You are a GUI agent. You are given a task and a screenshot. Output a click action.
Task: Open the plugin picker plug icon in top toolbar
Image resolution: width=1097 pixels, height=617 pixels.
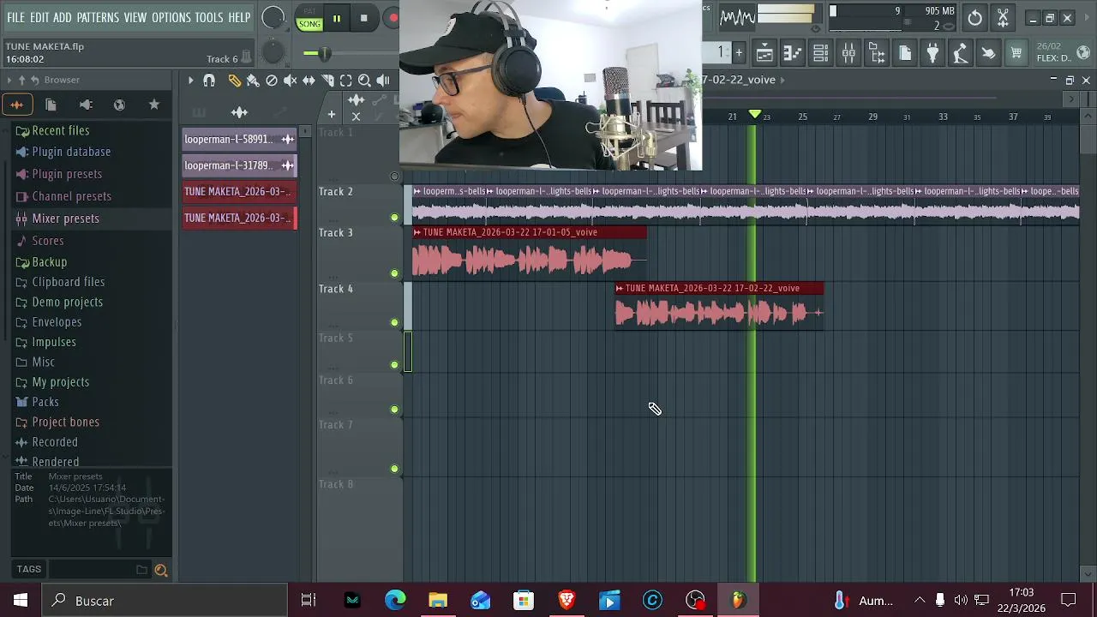coord(932,53)
